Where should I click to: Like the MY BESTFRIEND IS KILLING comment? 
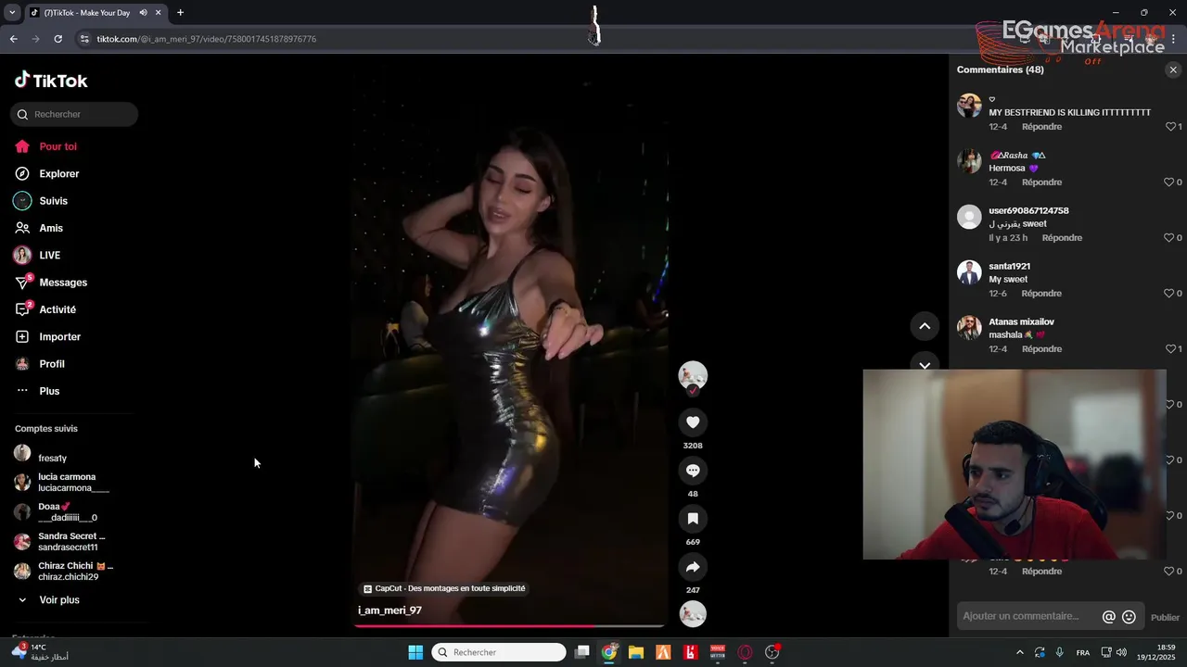click(1170, 127)
